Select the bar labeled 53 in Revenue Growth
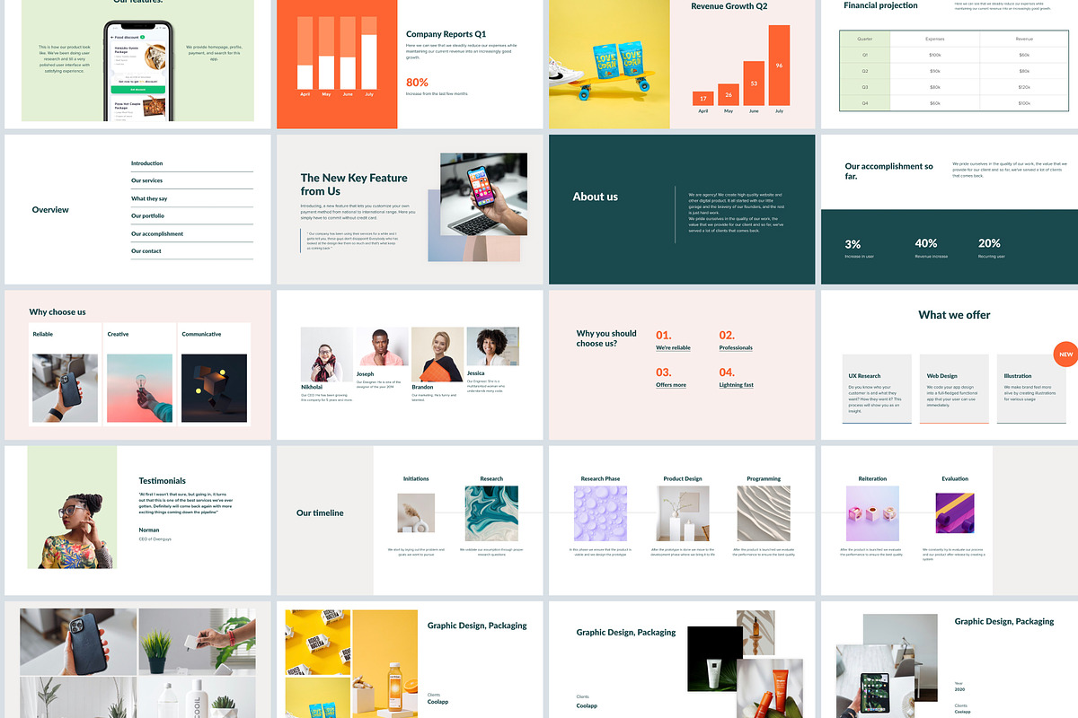Image resolution: width=1078 pixels, height=718 pixels. pyautogui.click(x=754, y=83)
